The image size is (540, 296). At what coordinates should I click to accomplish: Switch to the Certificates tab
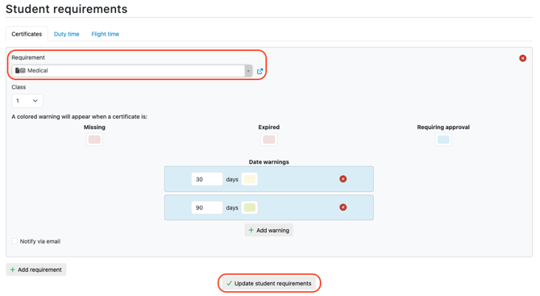[27, 34]
